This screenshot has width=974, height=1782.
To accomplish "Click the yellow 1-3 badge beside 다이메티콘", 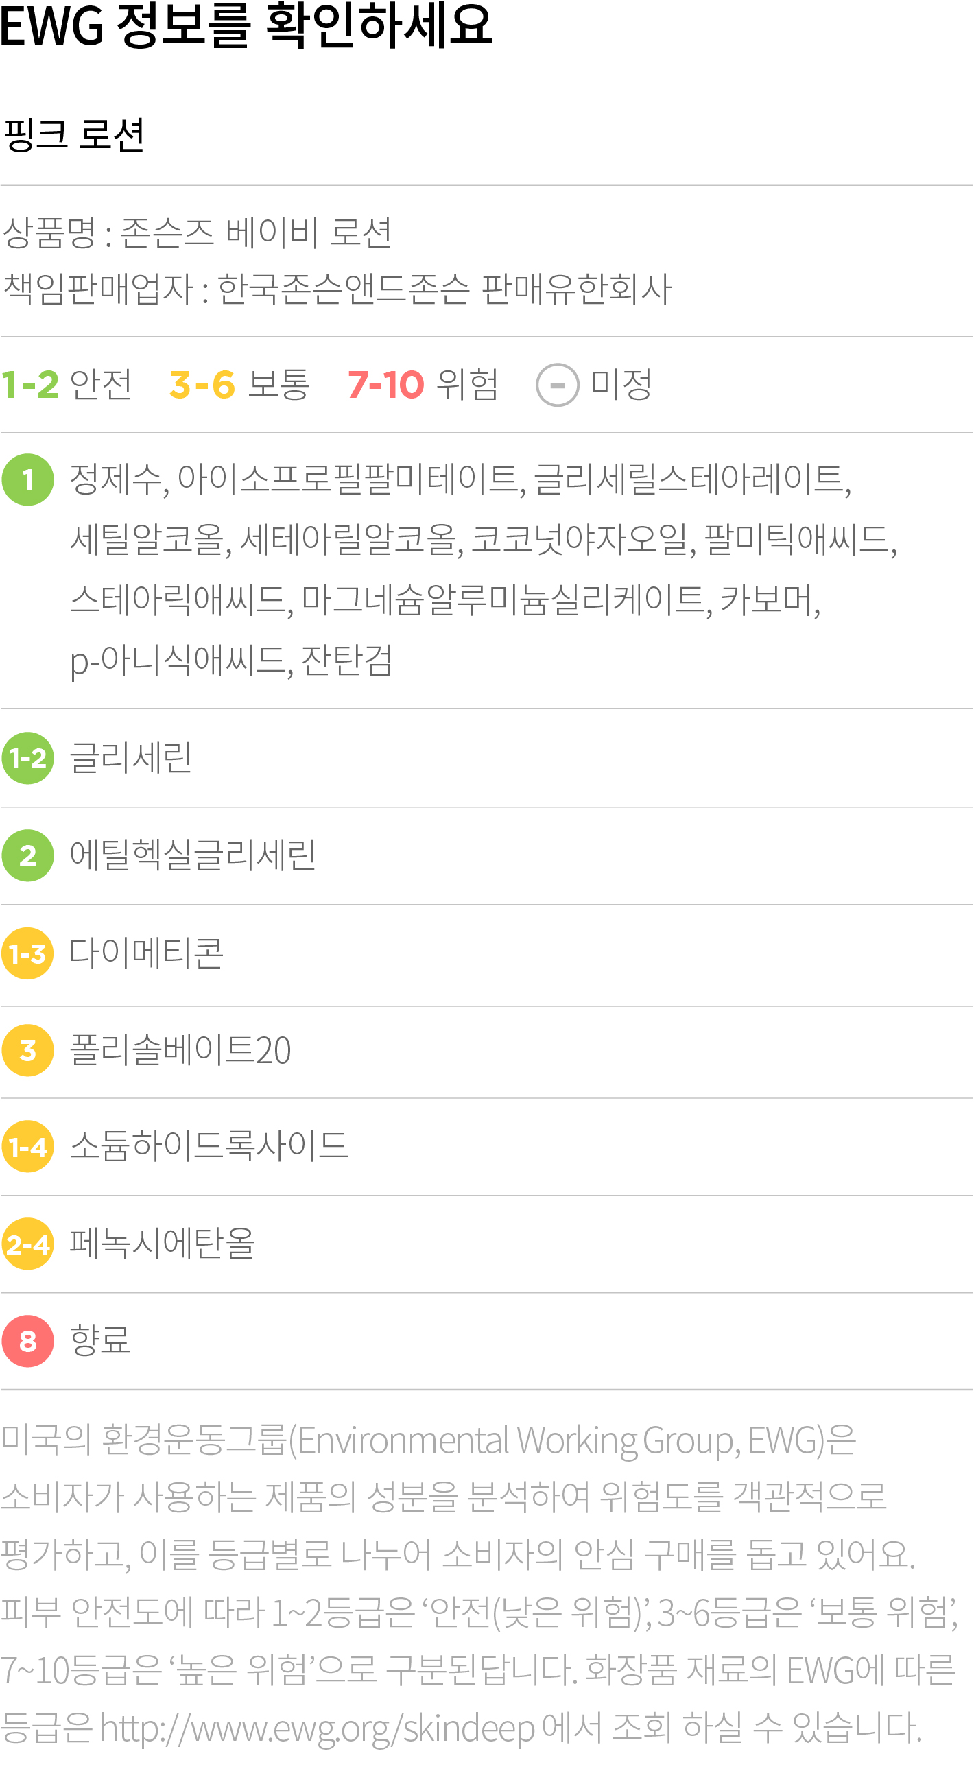I will 27,954.
